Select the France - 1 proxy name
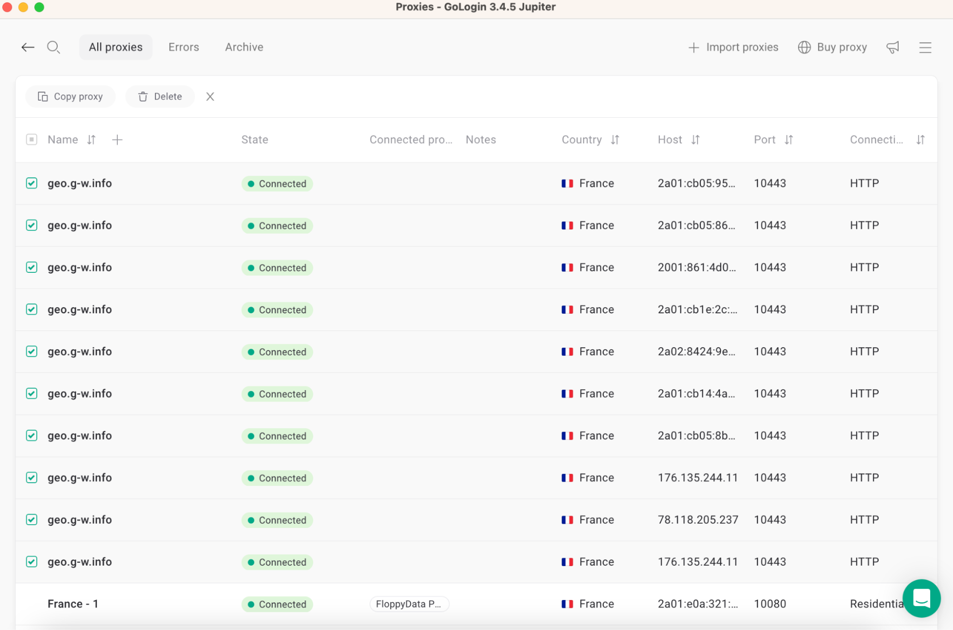953x630 pixels. click(73, 604)
